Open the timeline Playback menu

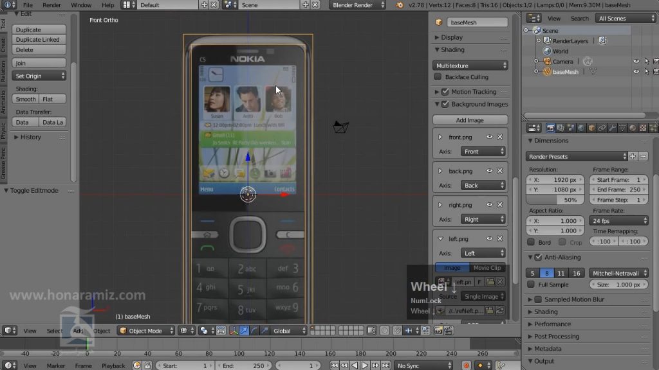pyautogui.click(x=113, y=366)
